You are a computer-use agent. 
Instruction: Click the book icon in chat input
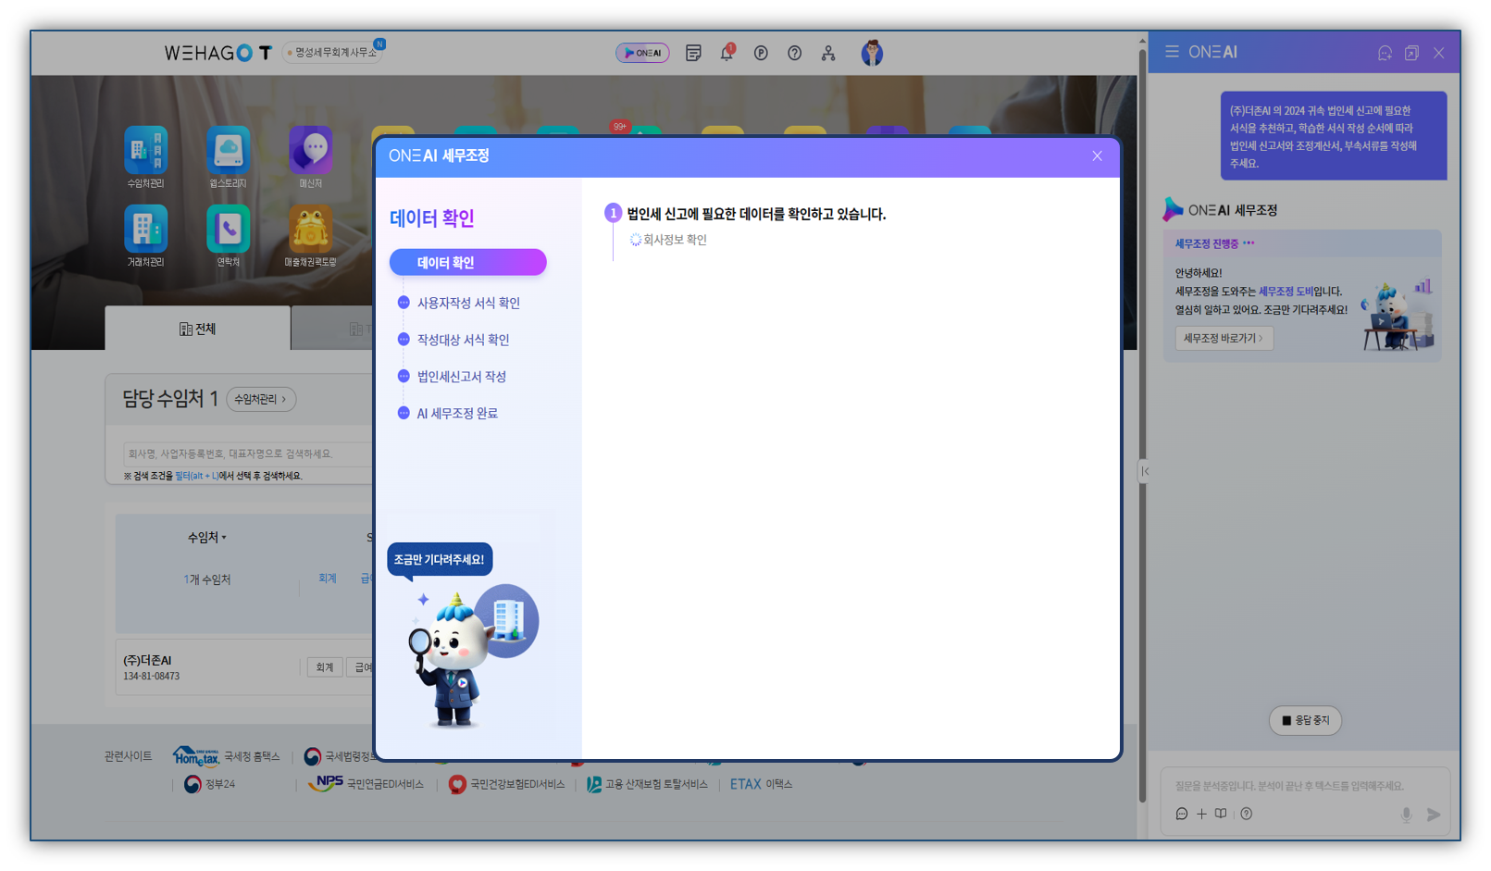1221,814
